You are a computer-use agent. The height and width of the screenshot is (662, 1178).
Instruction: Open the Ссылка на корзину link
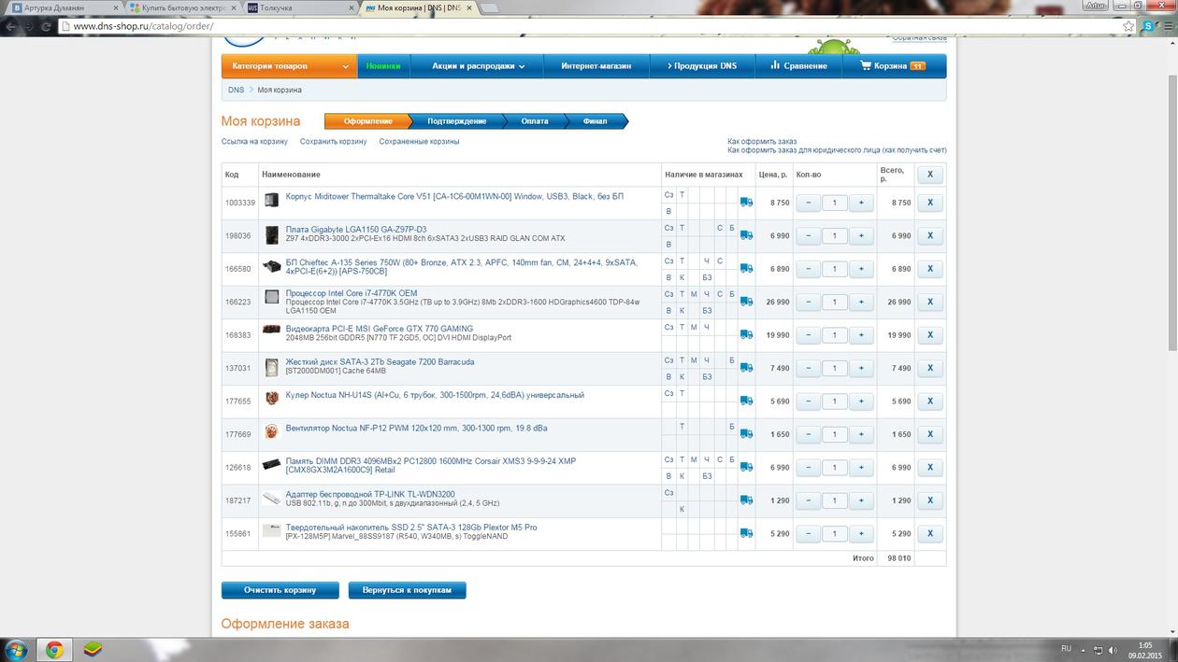[254, 142]
